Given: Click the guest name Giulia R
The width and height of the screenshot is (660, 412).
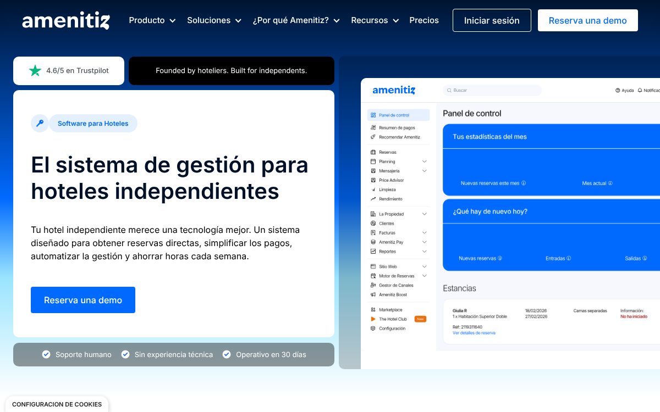Looking at the screenshot, I should coord(460,311).
